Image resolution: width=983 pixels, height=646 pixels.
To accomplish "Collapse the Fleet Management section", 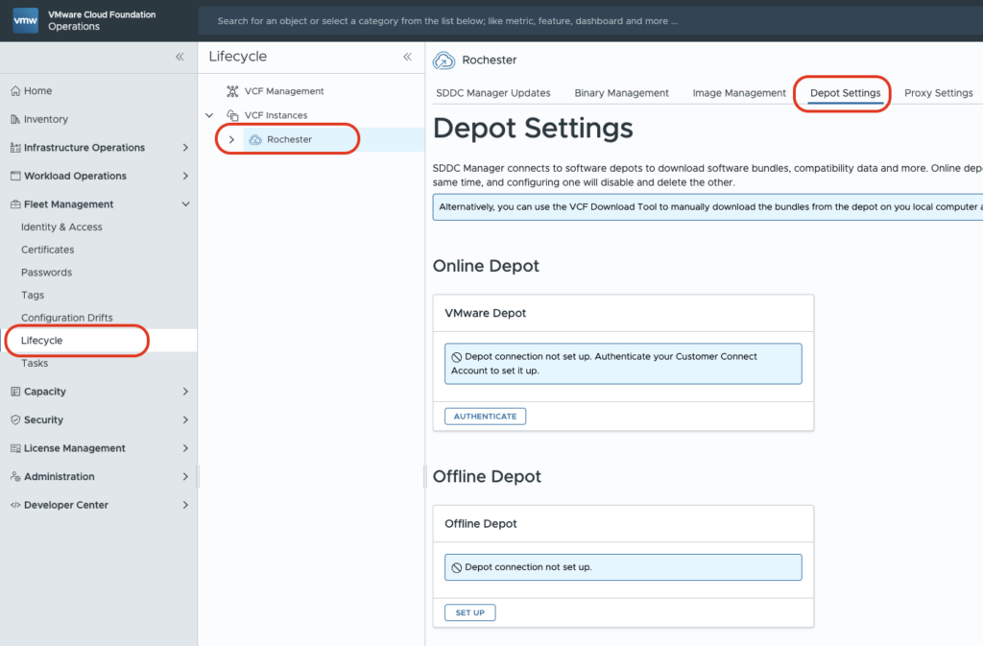I will [x=185, y=204].
